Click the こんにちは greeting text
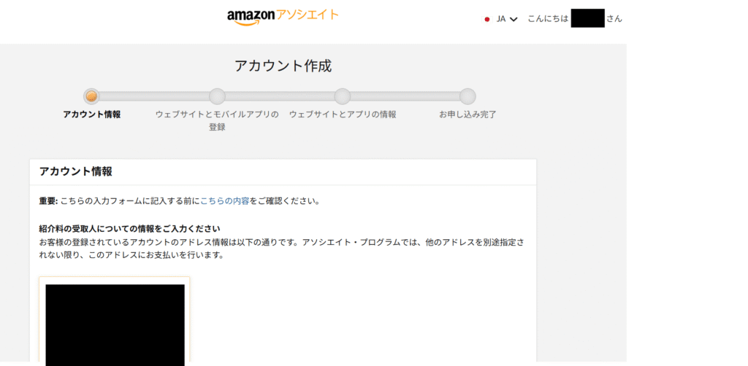Screen dimensions: 748x366 click(x=548, y=19)
